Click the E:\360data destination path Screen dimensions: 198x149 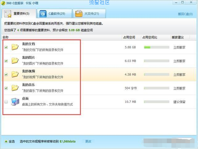[x=68, y=141]
